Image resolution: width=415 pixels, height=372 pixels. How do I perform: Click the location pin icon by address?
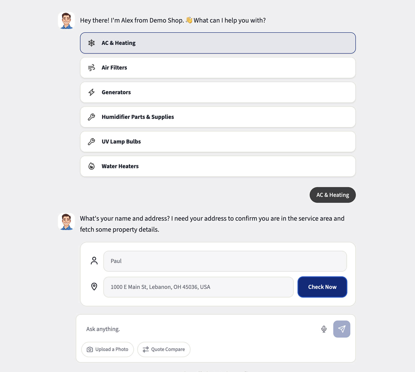(x=94, y=287)
